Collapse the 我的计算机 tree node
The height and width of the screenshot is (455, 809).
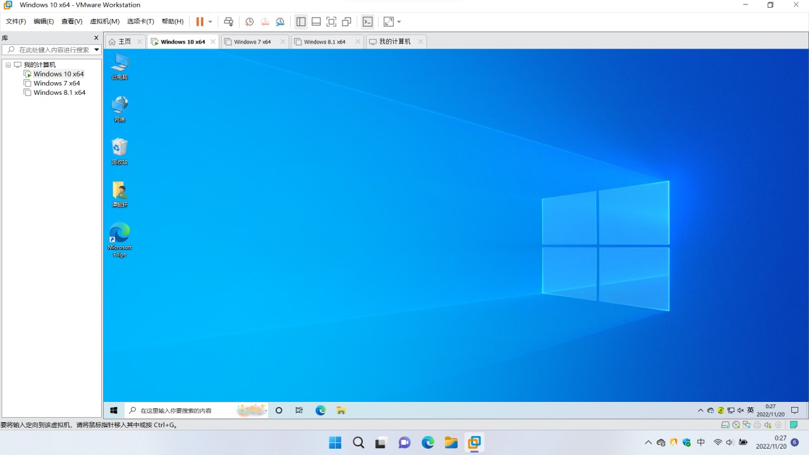[8, 64]
